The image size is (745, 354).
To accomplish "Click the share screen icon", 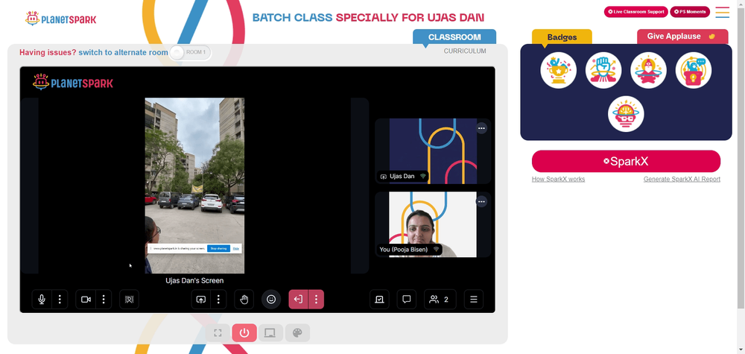I will coord(201,300).
